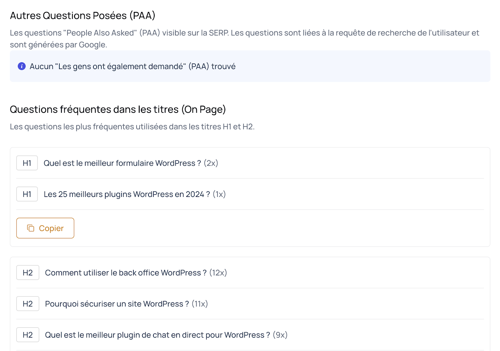This screenshot has width=500, height=351.
Task: Click the '(12x)' count next to back office question
Action: click(218, 273)
